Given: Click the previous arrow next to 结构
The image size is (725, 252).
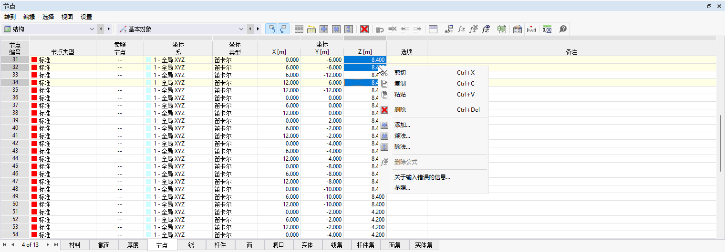Looking at the screenshot, I should click(x=101, y=29).
